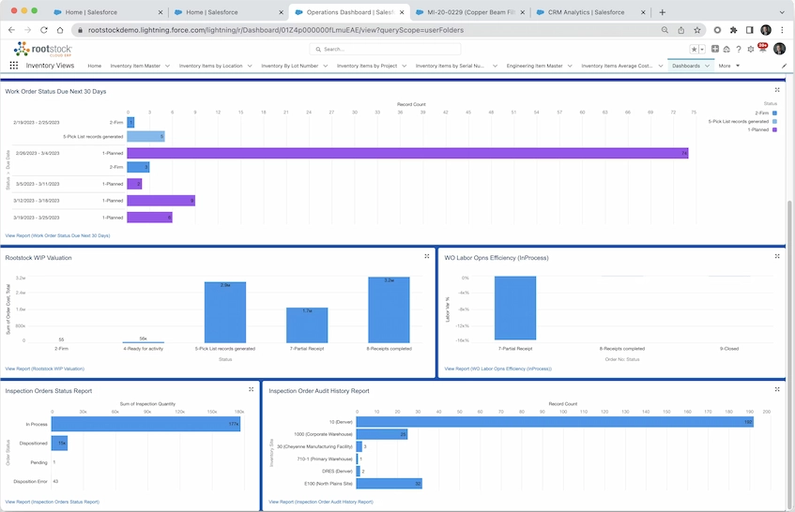Image resolution: width=795 pixels, height=512 pixels.
Task: Open Salesforce Trailhead guidance icon
Action: pos(726,49)
